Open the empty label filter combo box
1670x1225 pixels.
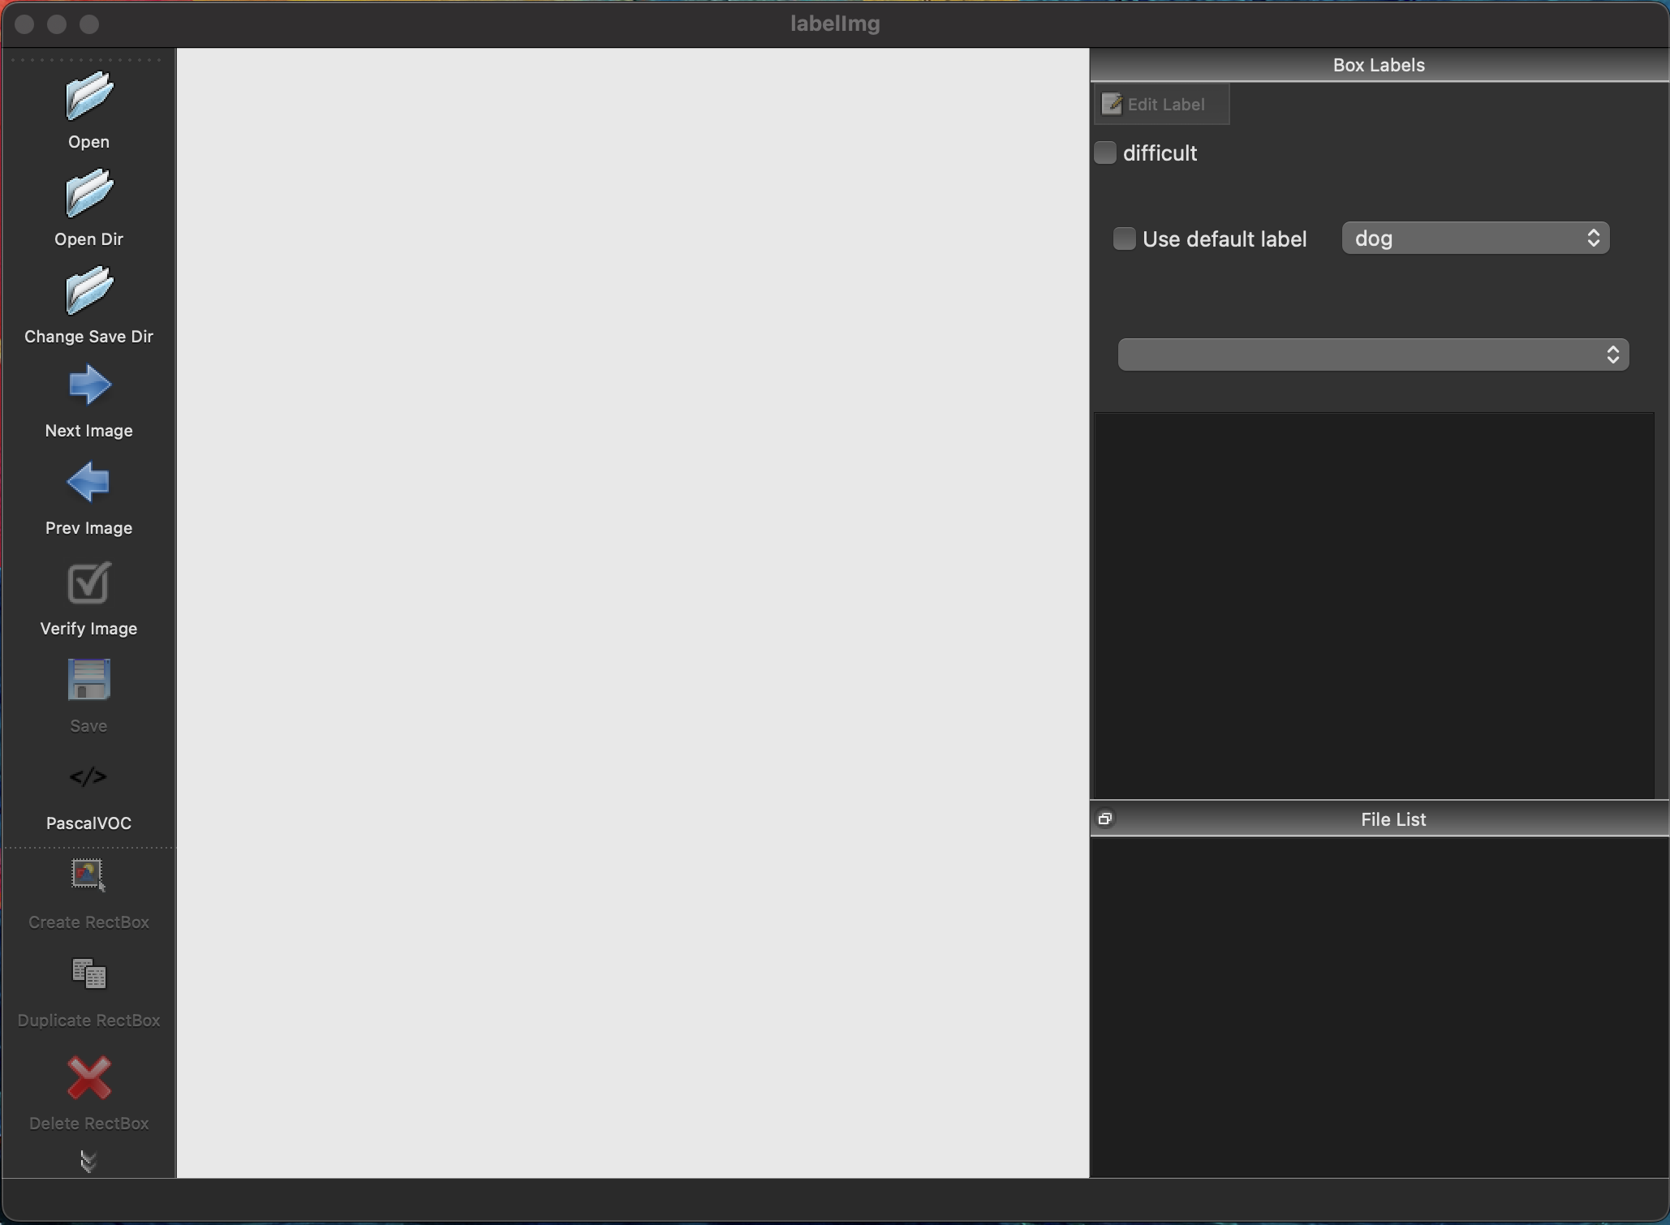pos(1373,355)
